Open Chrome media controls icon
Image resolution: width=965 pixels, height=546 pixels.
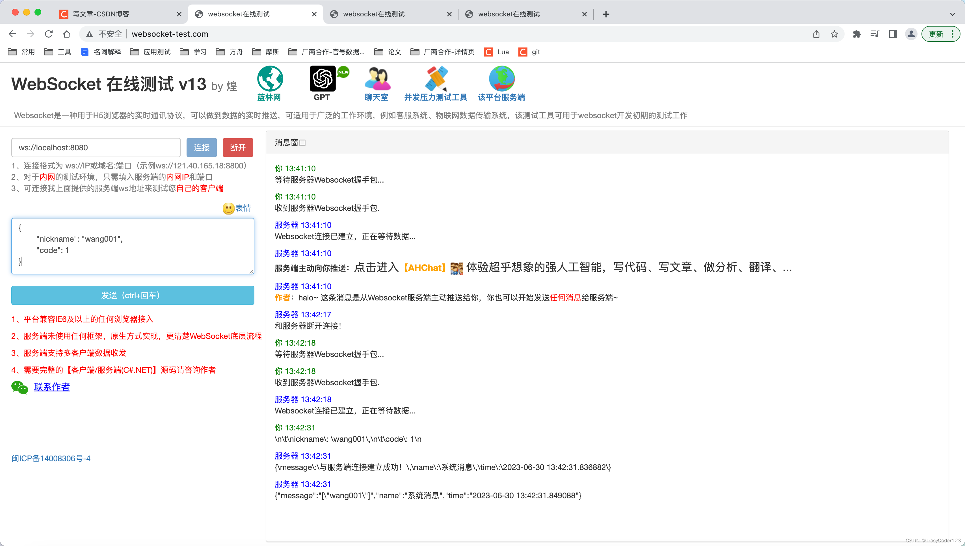[875, 34]
